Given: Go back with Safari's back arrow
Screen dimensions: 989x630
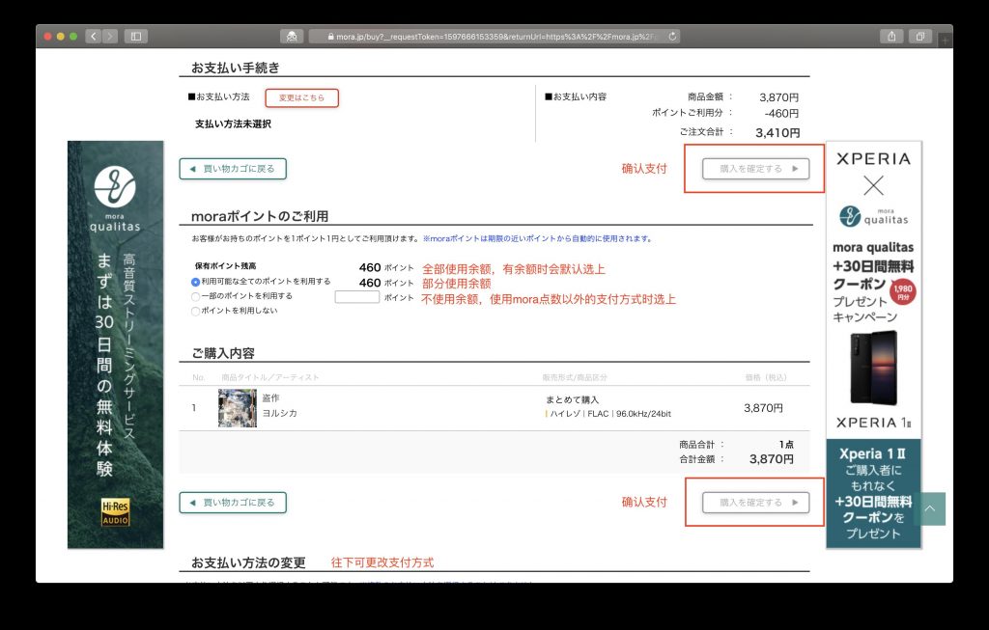Looking at the screenshot, I should click(x=94, y=37).
